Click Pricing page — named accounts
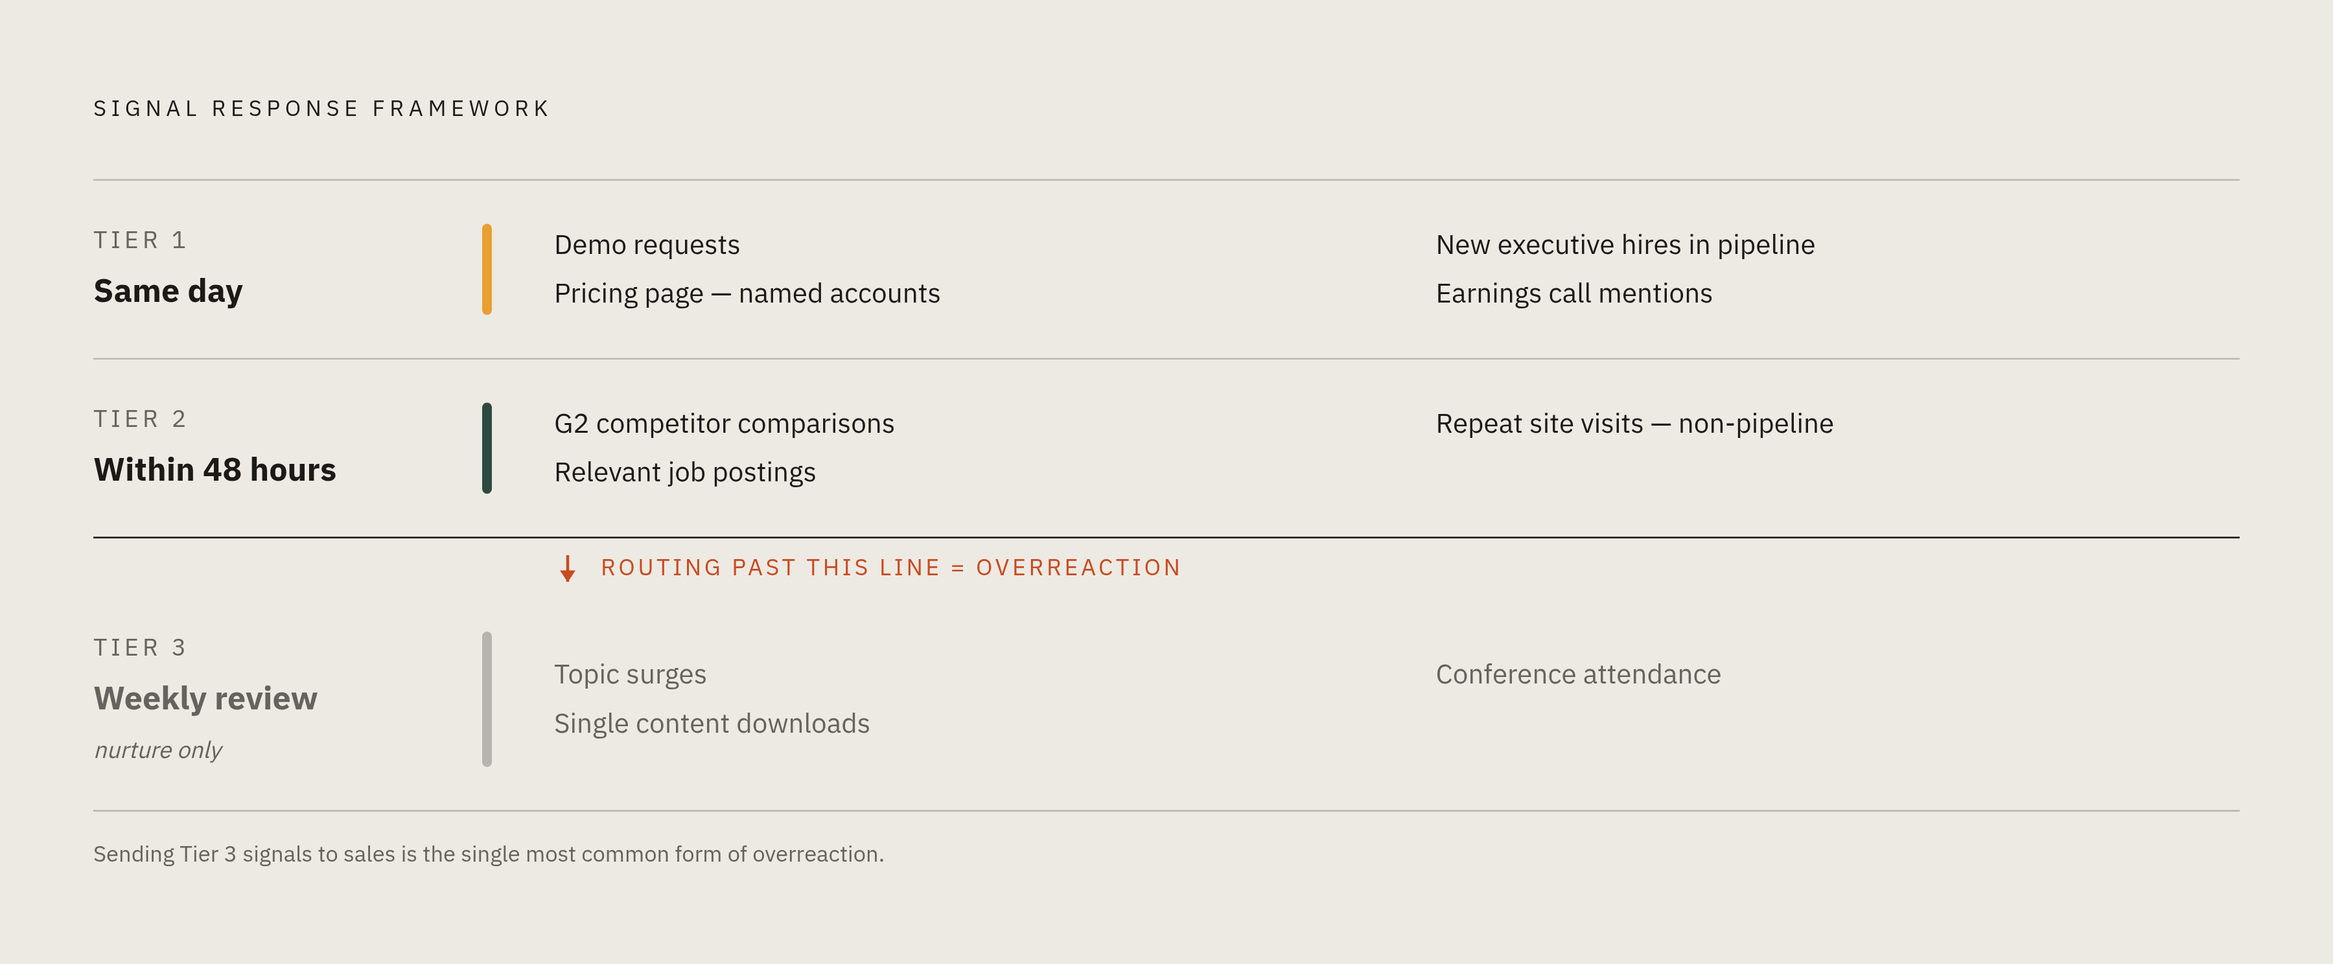 click(747, 293)
